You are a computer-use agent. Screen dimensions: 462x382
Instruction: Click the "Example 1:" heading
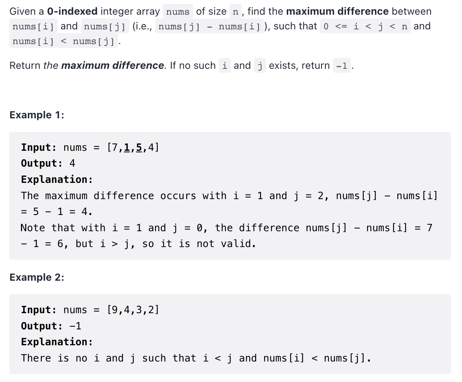(37, 115)
